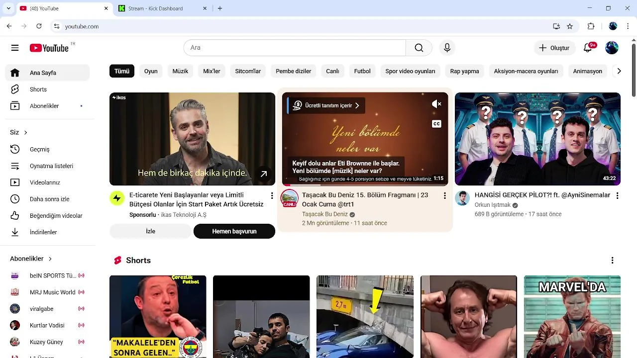Open the browser tab search dropdown
The width and height of the screenshot is (637, 358).
point(8,8)
